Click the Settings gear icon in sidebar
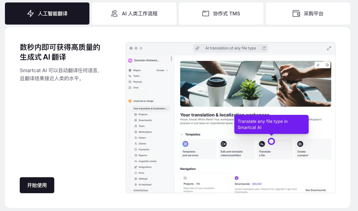358x211 pixels. [x=136, y=179]
